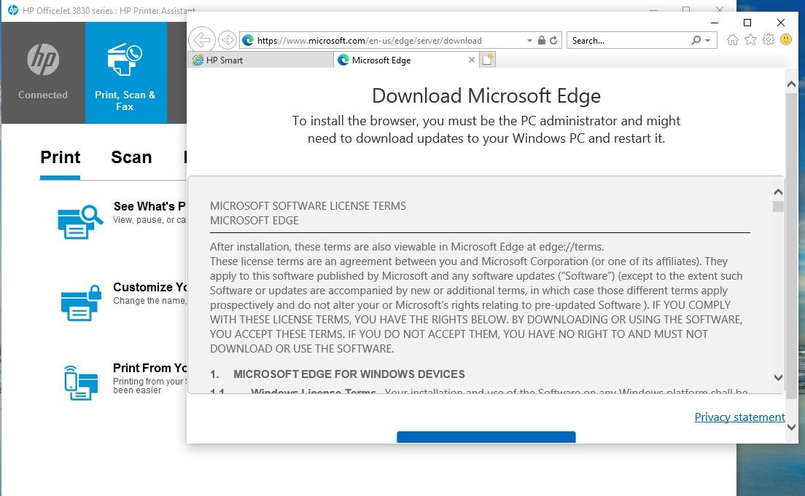Click the smiley feedback icon
Screen dimensions: 805x496
tap(786, 39)
